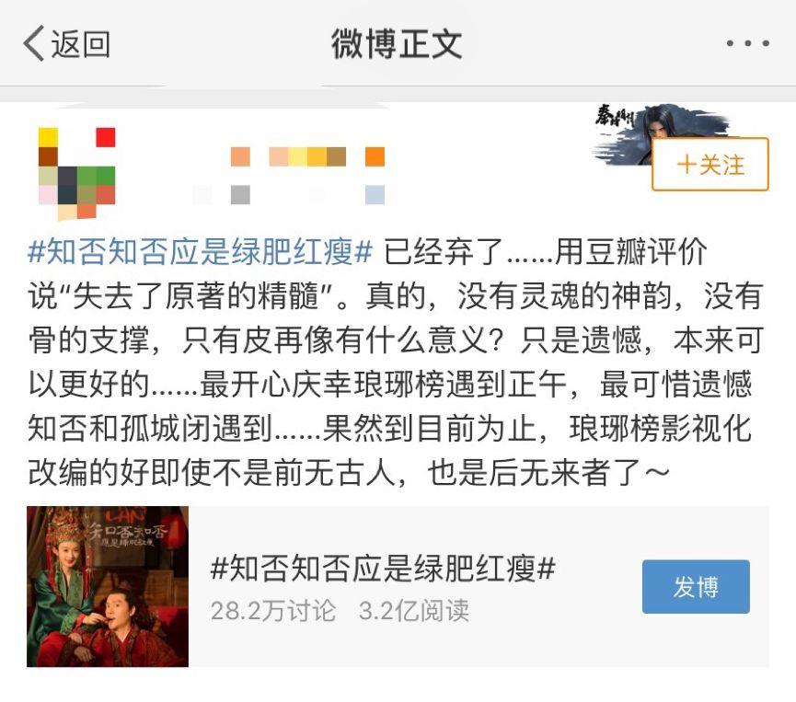Image resolution: width=796 pixels, height=702 pixels.
Task: Click the post body text paragraph
Action: [x=396, y=362]
